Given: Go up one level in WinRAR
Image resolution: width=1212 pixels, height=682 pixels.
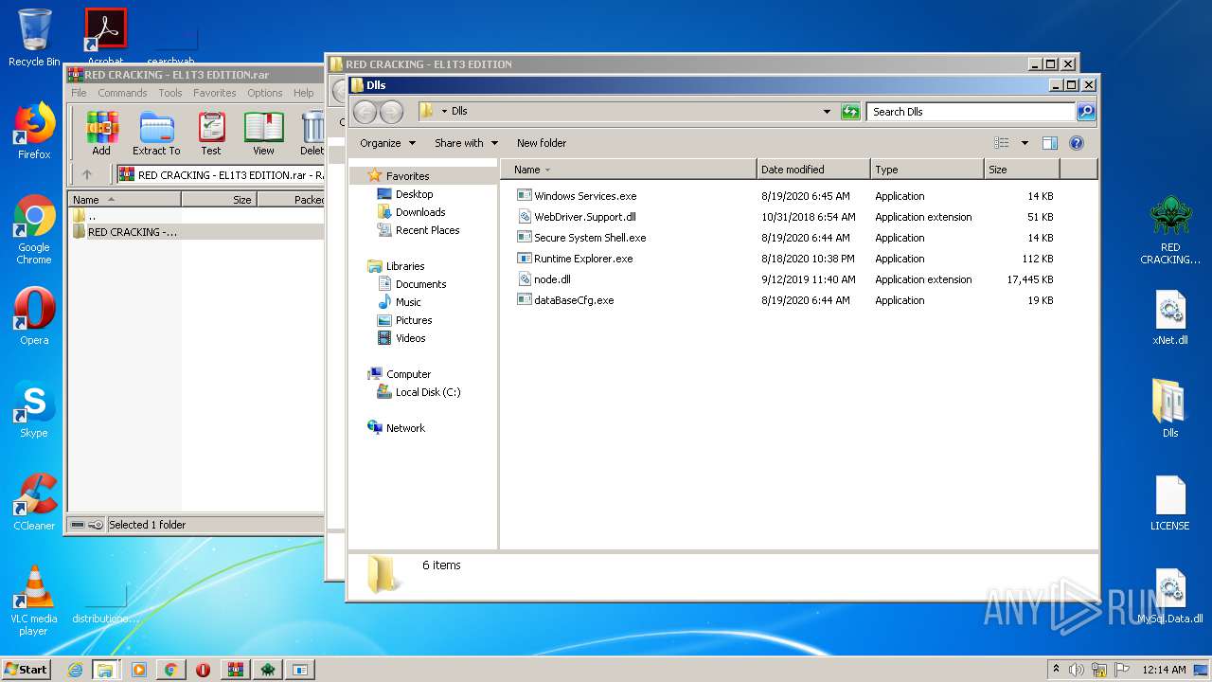Looking at the screenshot, I should click(87, 174).
